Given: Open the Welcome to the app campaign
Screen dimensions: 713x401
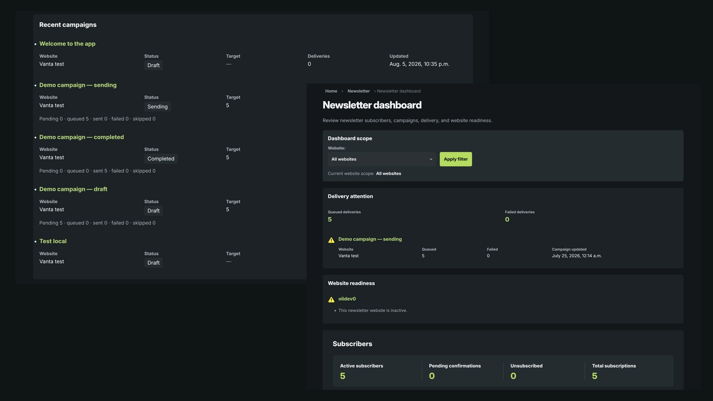Looking at the screenshot, I should click(x=67, y=44).
